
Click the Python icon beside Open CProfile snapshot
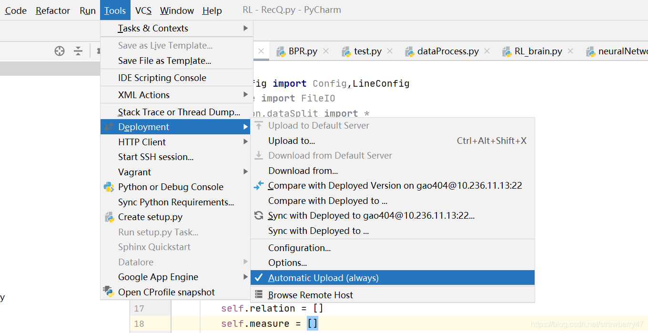(109, 292)
